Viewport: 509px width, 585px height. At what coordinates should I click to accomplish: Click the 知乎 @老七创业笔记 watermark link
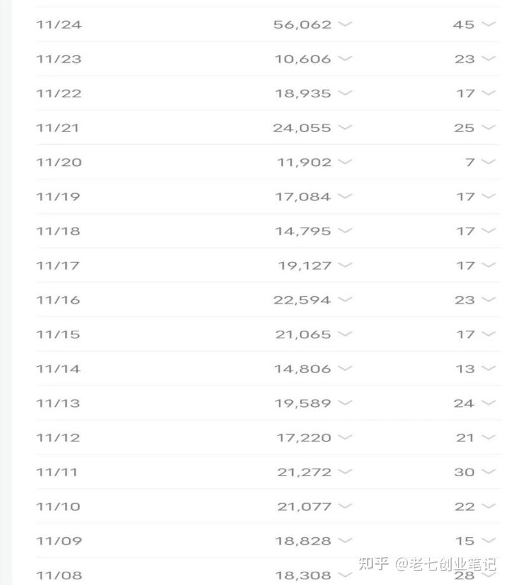tap(427, 563)
